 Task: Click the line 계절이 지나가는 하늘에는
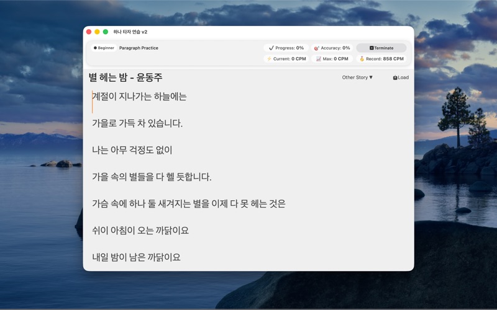(x=139, y=97)
